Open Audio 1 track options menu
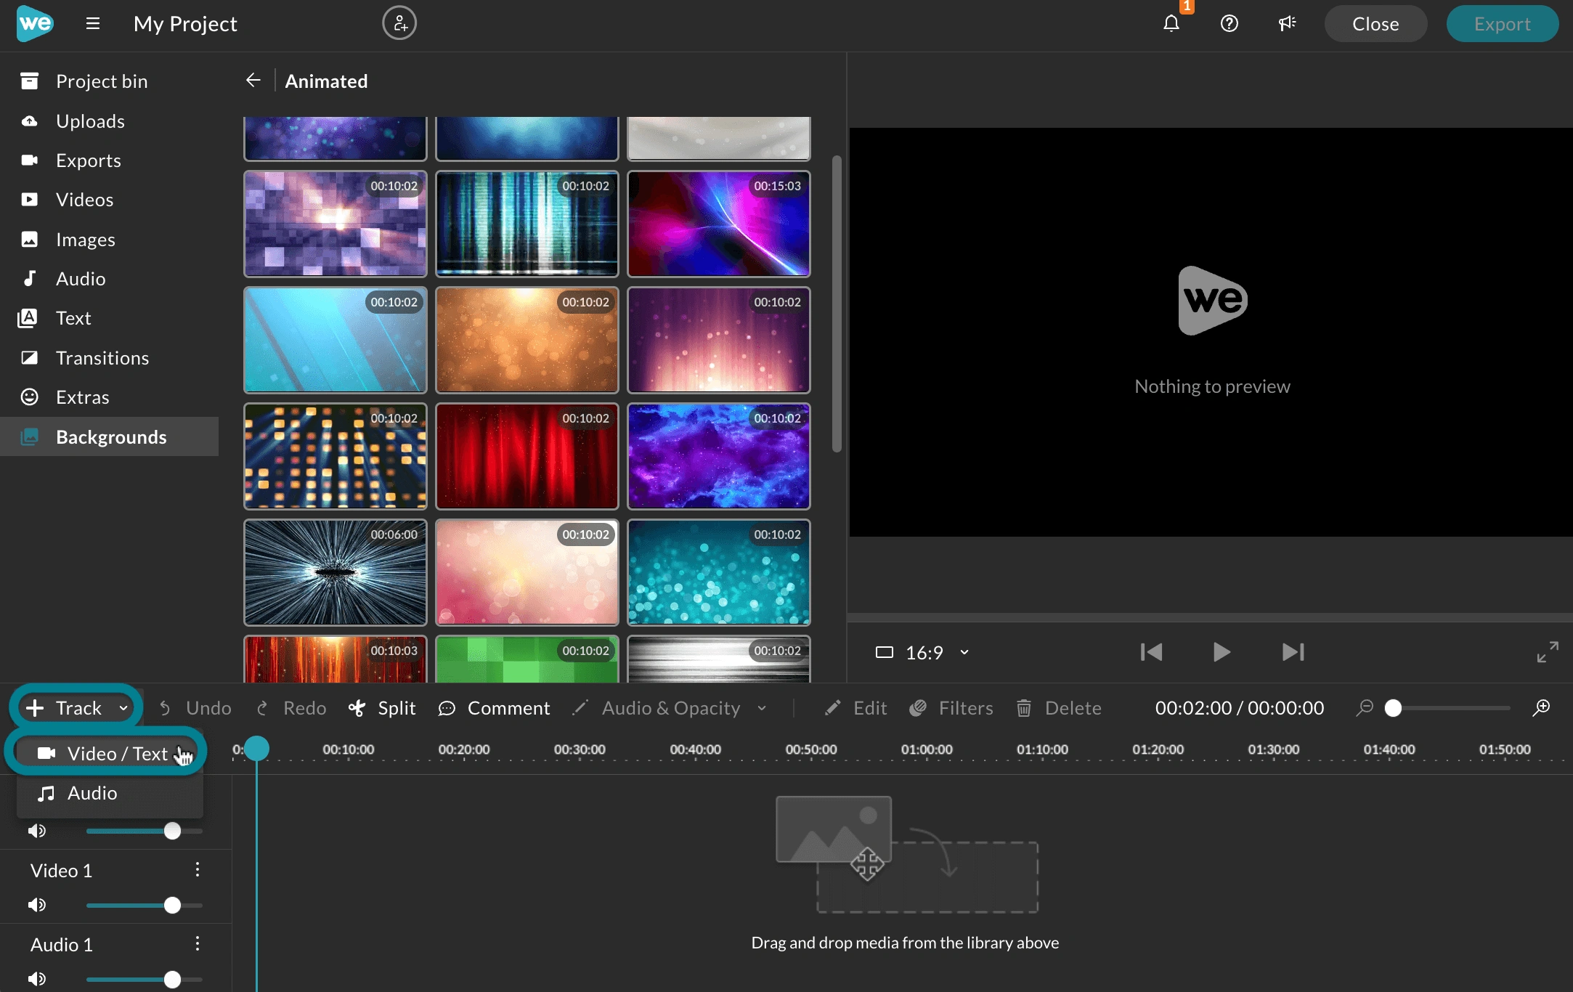The width and height of the screenshot is (1573, 992). point(198,944)
